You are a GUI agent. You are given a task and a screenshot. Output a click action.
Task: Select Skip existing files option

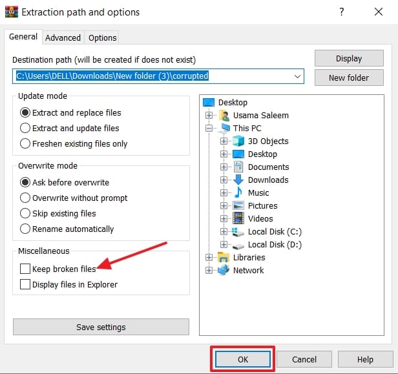click(58, 213)
